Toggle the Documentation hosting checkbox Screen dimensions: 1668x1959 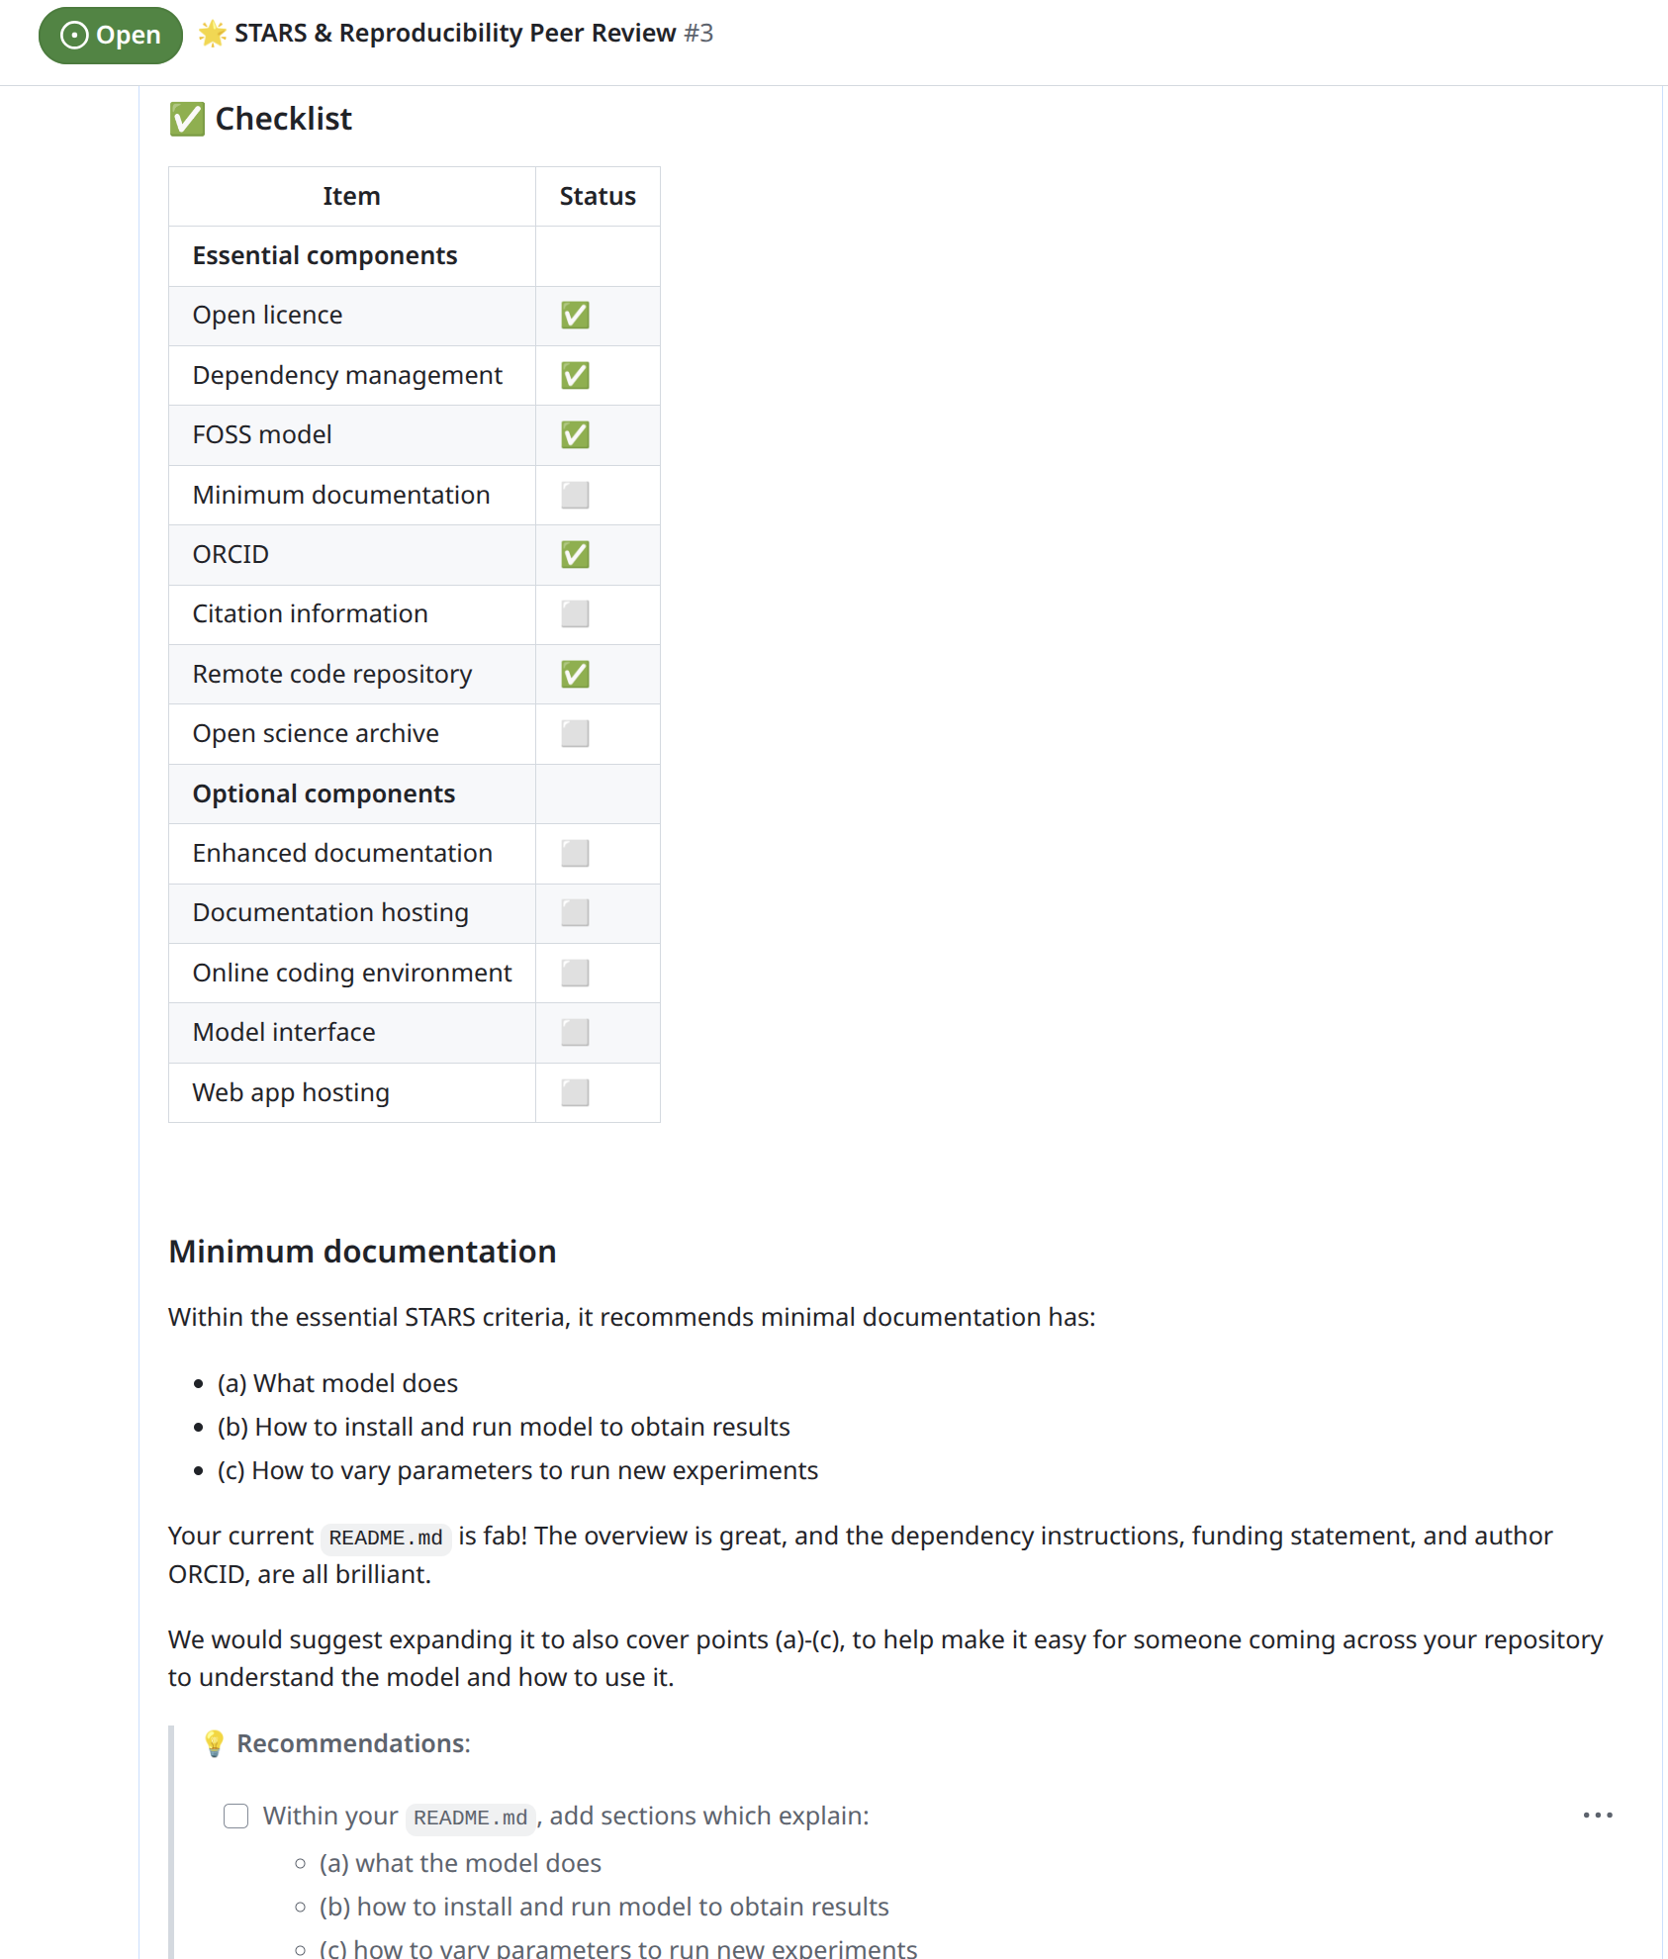tap(575, 912)
